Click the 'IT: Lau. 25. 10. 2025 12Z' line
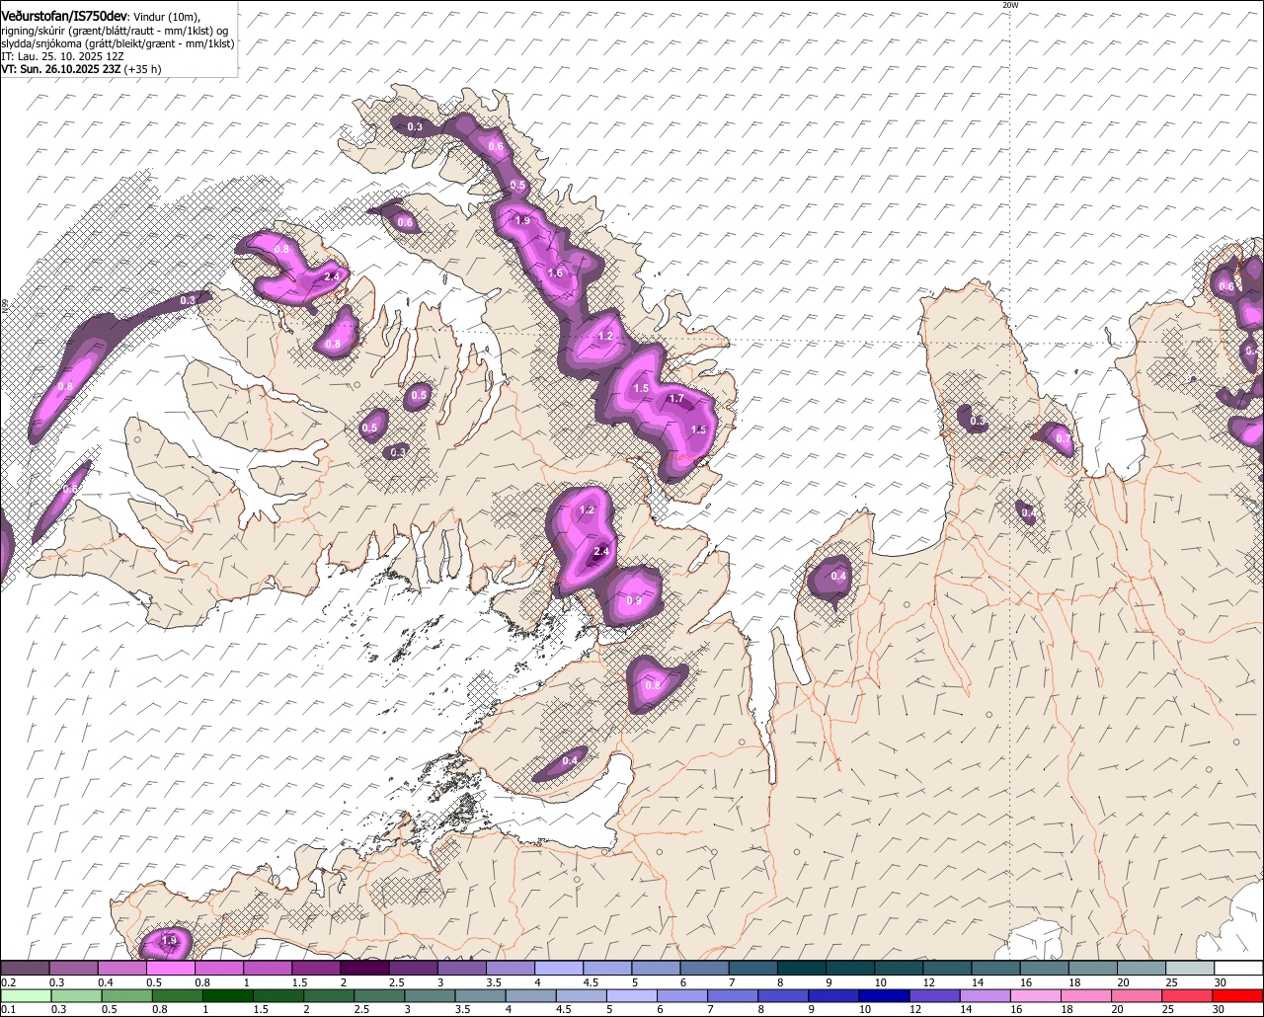The width and height of the screenshot is (1264, 1017). (x=60, y=56)
